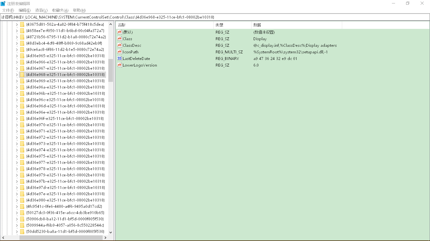
Task: Click the icon of the (默认) value
Action: pos(120,32)
